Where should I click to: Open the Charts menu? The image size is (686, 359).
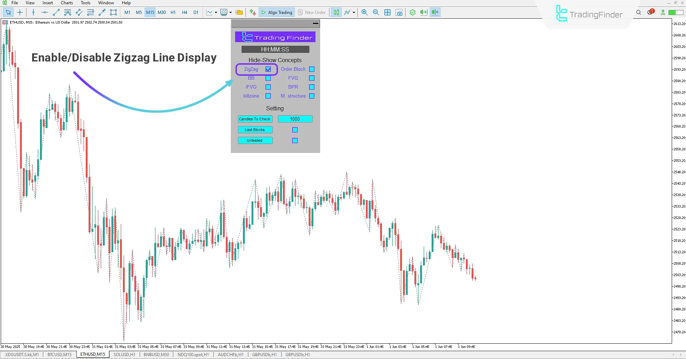tap(66, 3)
